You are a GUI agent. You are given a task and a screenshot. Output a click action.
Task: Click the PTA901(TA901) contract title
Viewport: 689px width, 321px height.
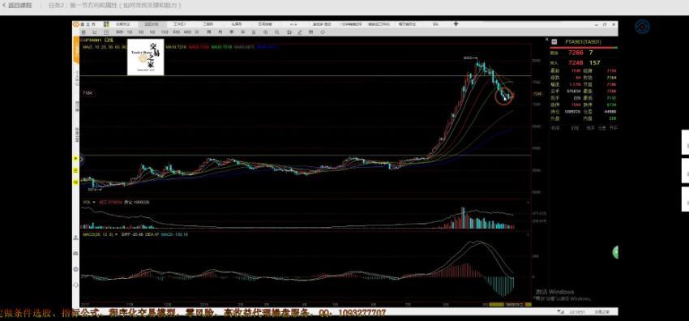pyautogui.click(x=583, y=41)
